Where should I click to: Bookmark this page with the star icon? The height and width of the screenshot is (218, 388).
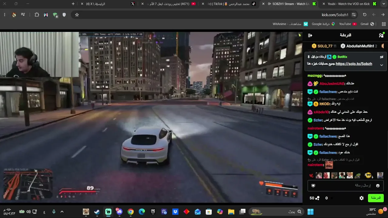click(77, 15)
